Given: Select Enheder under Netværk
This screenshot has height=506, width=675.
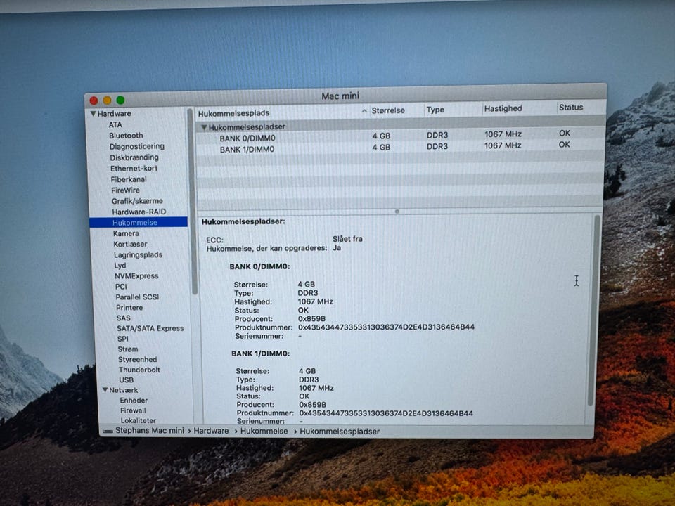Looking at the screenshot, I should 134,400.
